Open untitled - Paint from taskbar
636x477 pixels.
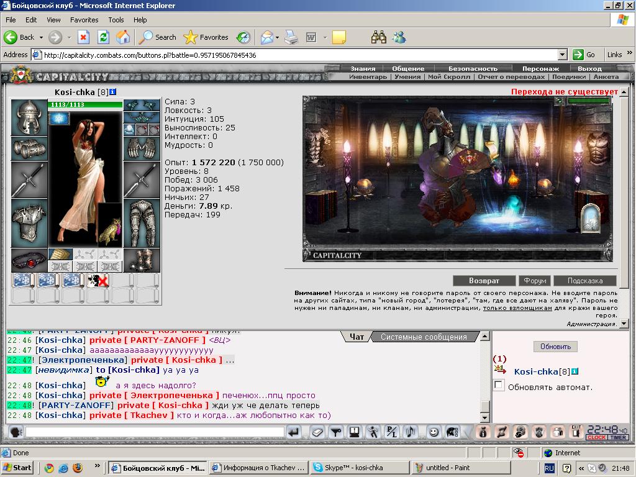(x=460, y=468)
